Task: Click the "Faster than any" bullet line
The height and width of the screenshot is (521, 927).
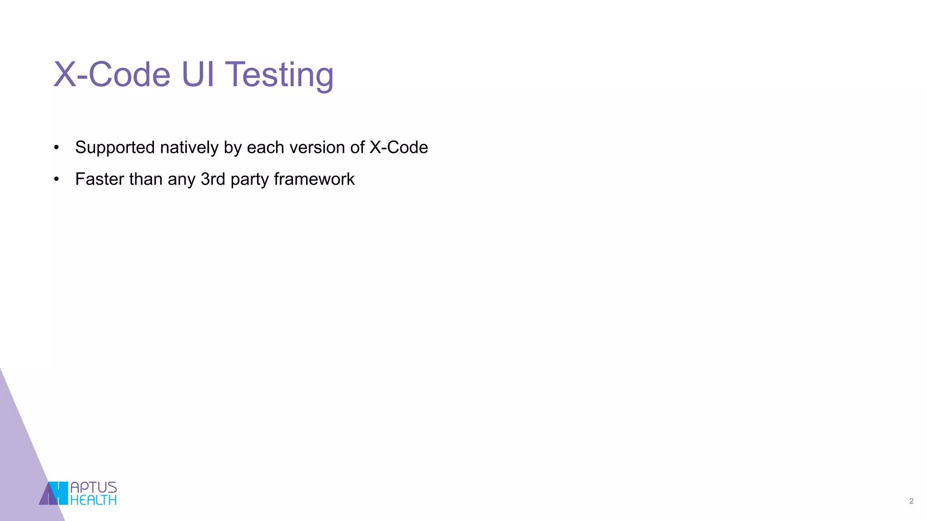Action: point(215,180)
